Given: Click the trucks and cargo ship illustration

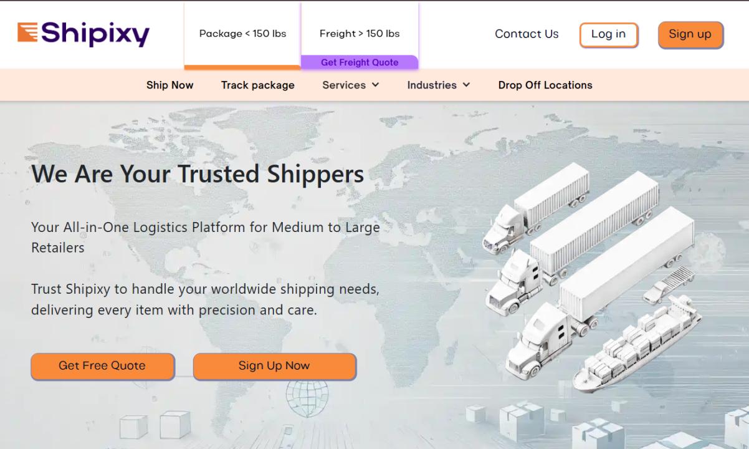Looking at the screenshot, I should point(592,278).
